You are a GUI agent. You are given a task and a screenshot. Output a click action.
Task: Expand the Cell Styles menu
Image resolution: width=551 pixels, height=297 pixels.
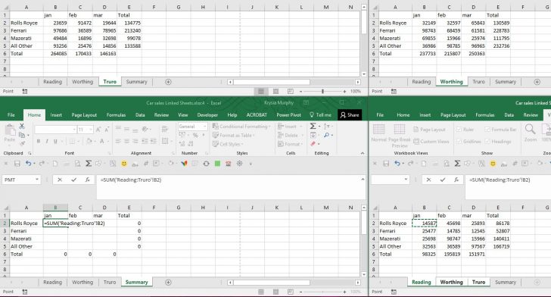(x=228, y=144)
